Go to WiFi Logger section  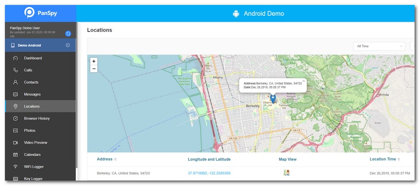click(40, 166)
